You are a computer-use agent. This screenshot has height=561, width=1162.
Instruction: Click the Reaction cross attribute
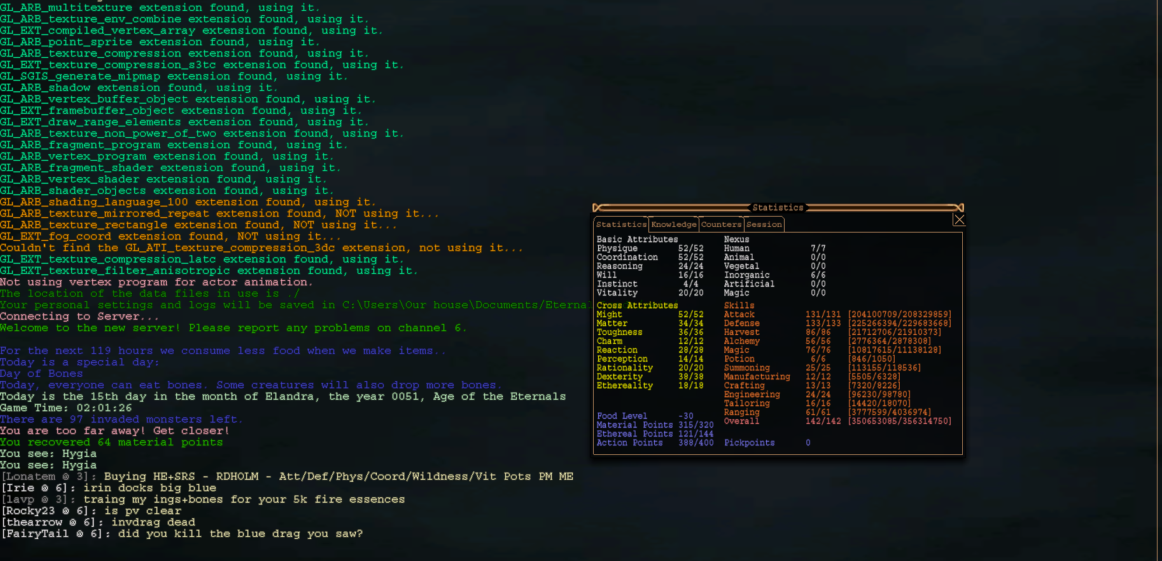(617, 350)
